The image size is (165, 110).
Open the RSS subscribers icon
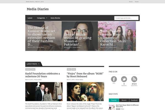click(x=134, y=79)
